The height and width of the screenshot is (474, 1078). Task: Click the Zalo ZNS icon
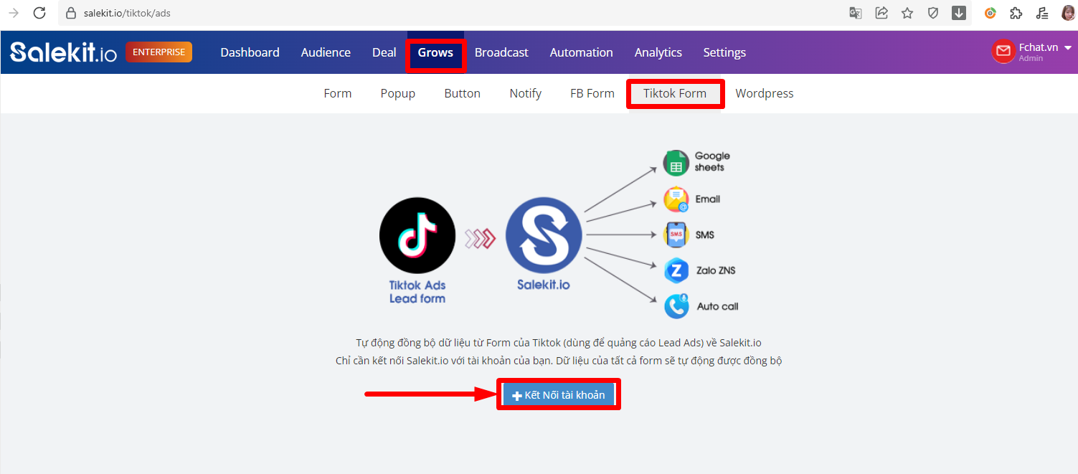click(x=676, y=270)
